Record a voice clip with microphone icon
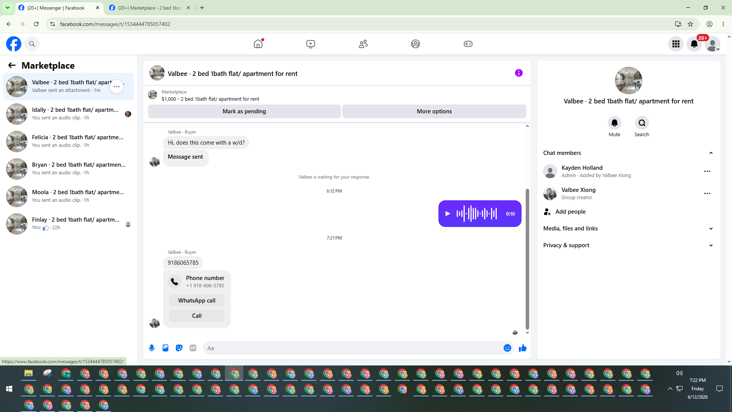732x412 pixels. click(152, 348)
